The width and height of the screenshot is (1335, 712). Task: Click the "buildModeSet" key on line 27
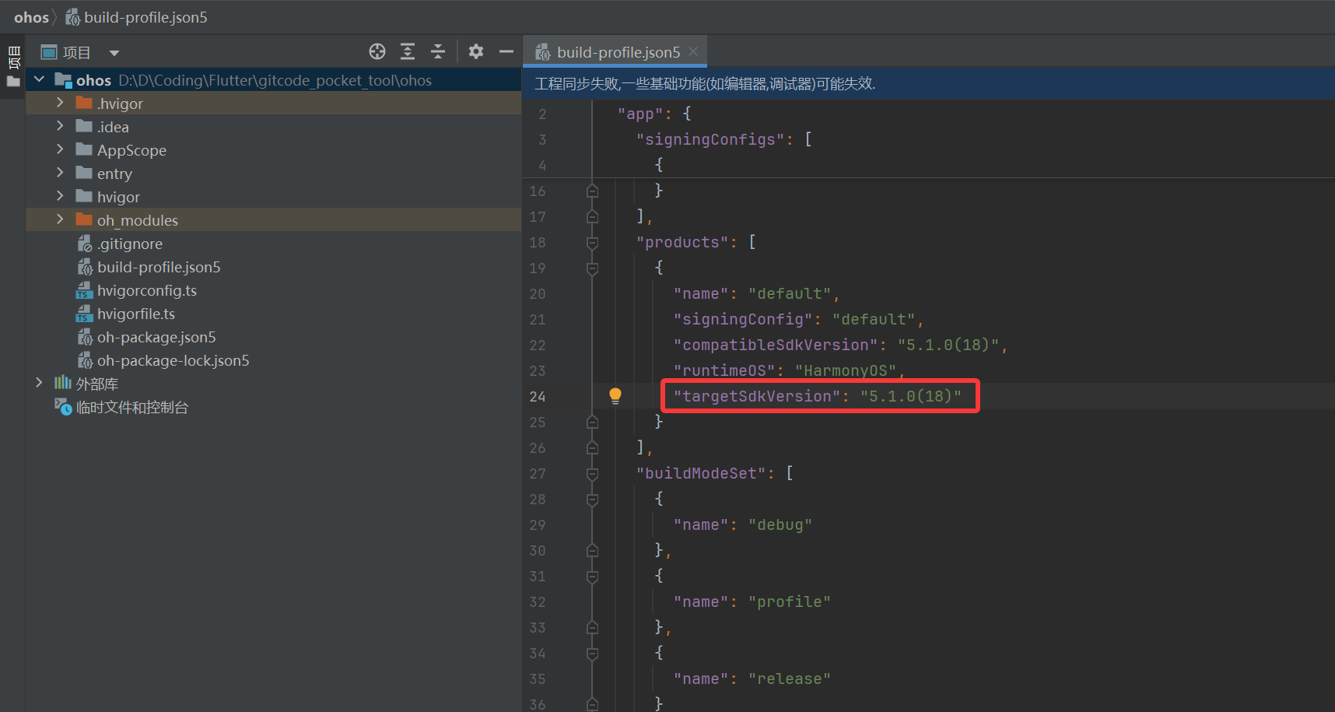pos(701,473)
